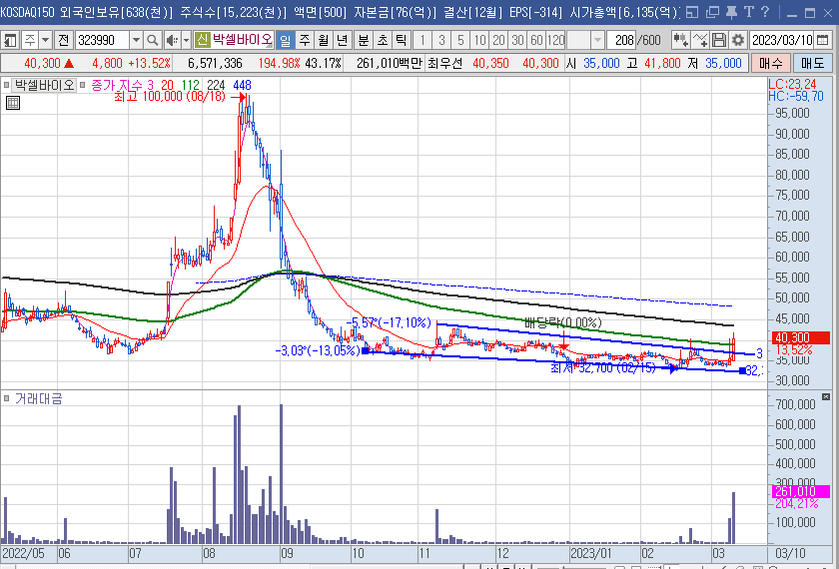Open the custom interval combo box dropdown

click(x=597, y=40)
